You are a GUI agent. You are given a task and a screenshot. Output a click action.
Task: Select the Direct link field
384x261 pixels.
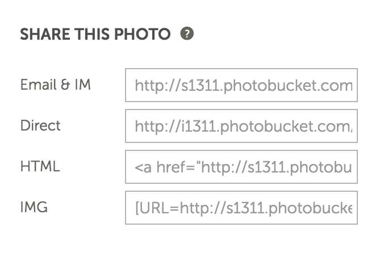pyautogui.click(x=241, y=126)
